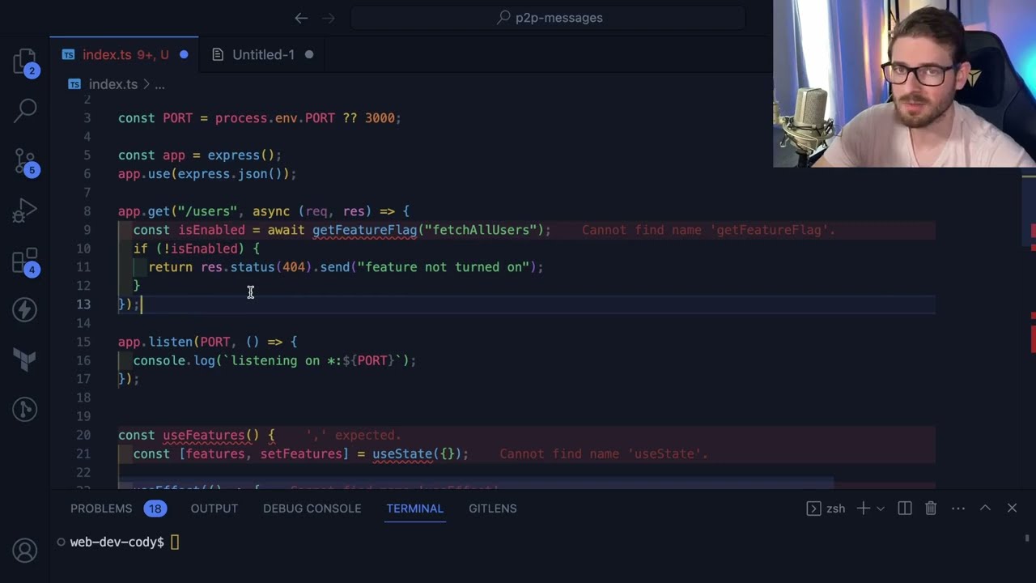Click the useState call on line 21
This screenshot has height=583, width=1036.
point(402,453)
